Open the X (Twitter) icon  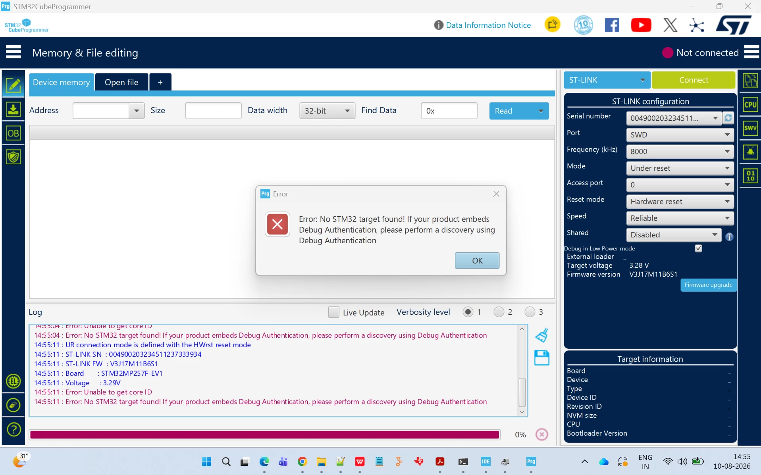(670, 25)
